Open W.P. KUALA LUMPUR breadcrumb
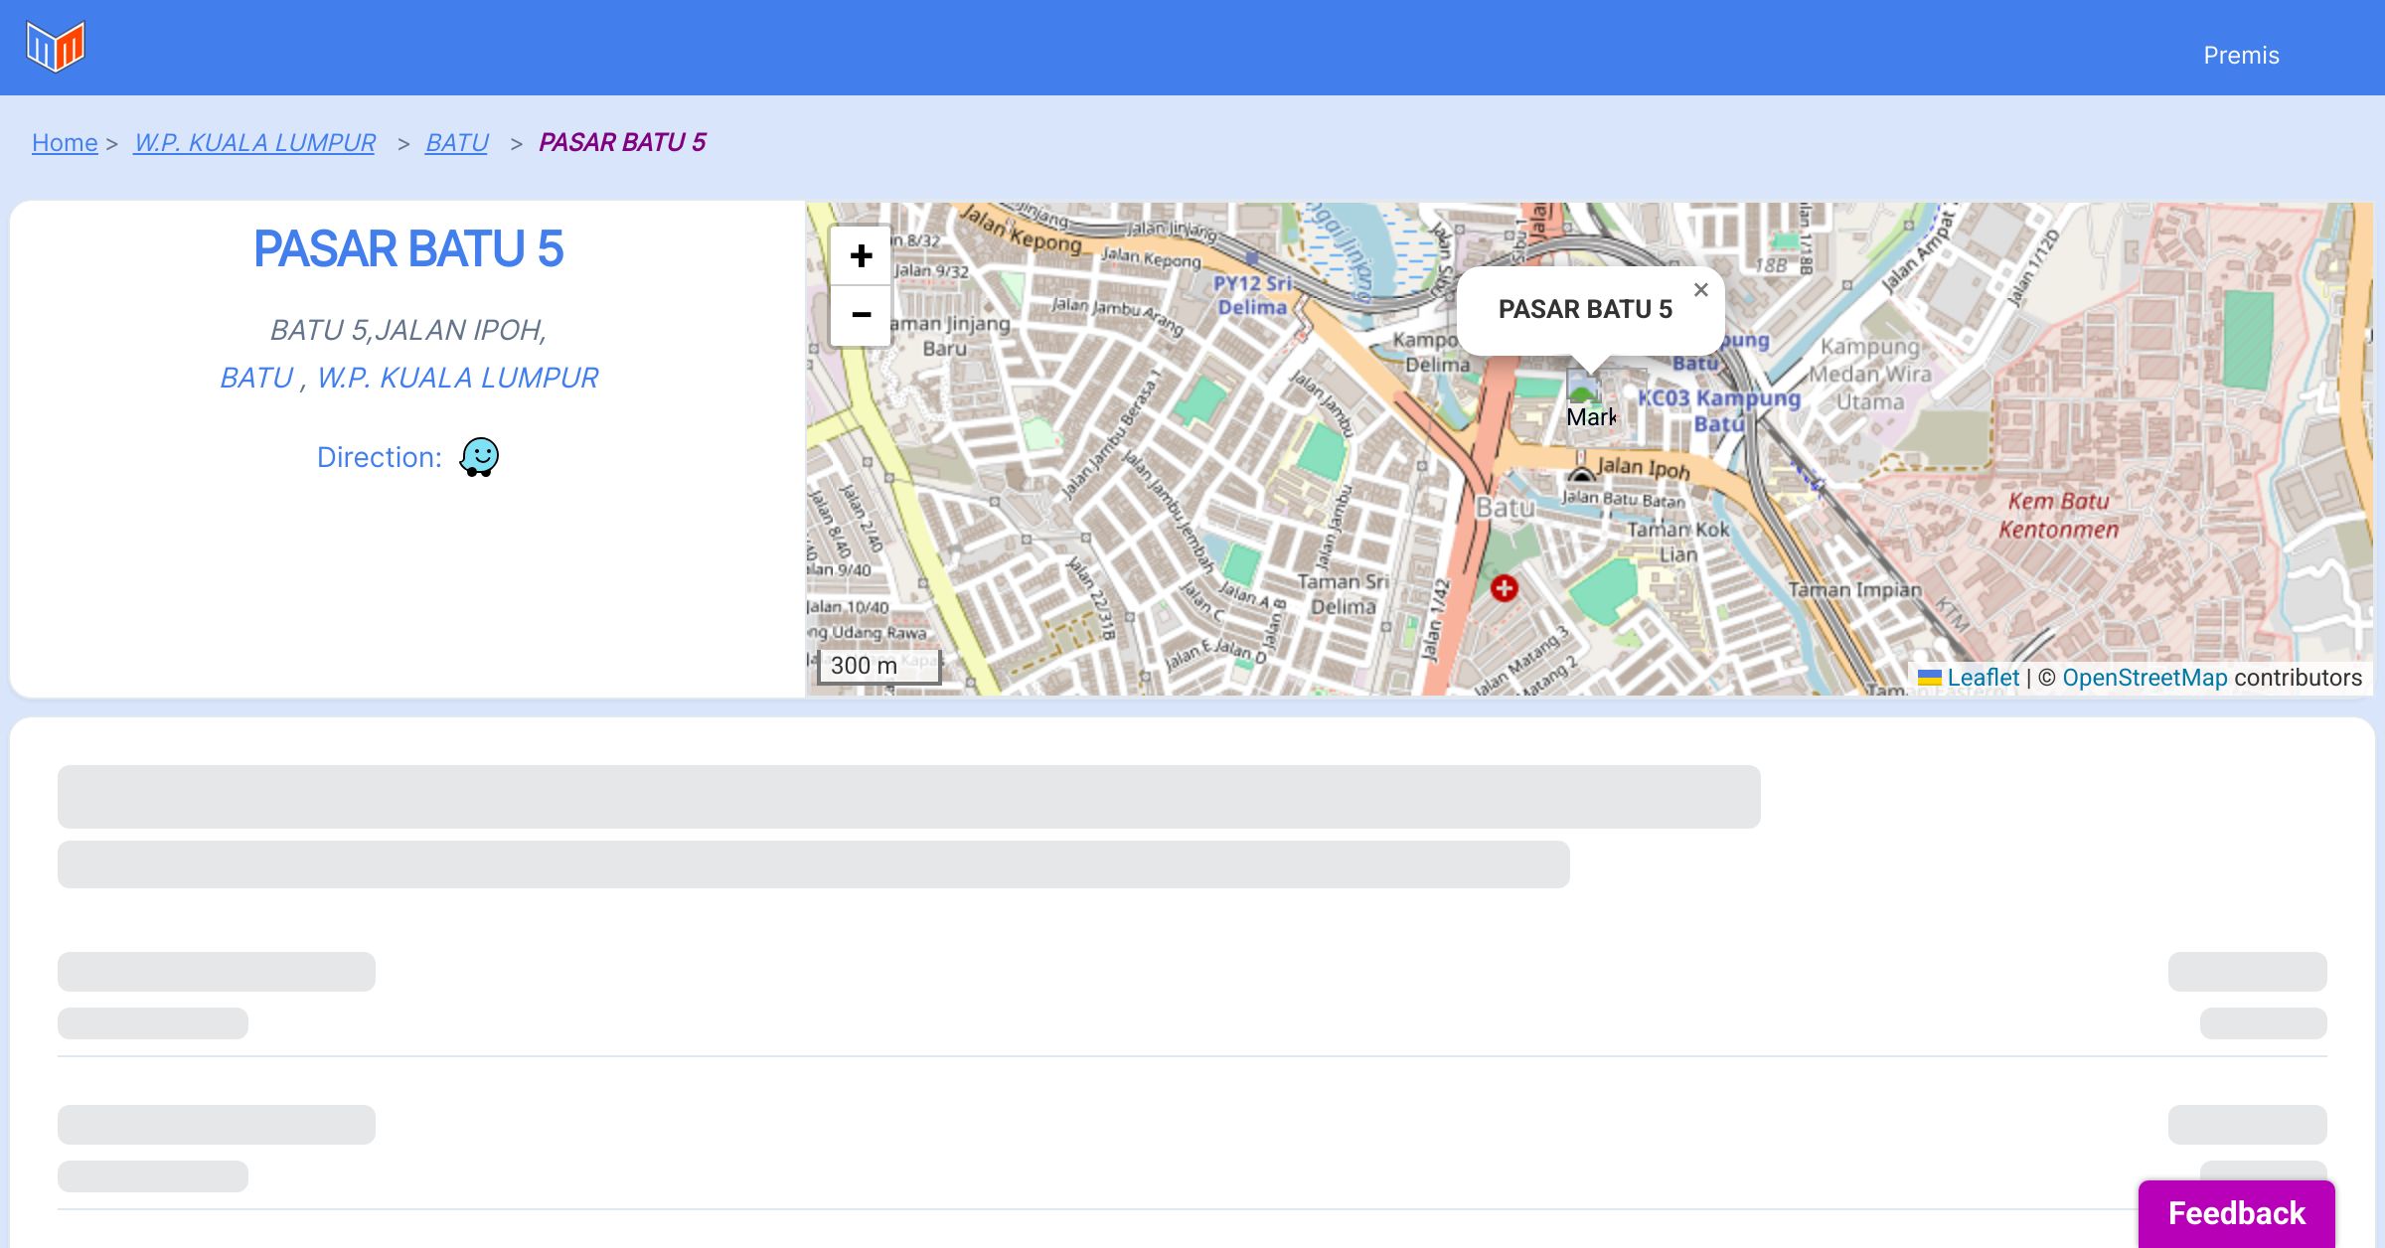The image size is (2385, 1248). [x=254, y=143]
